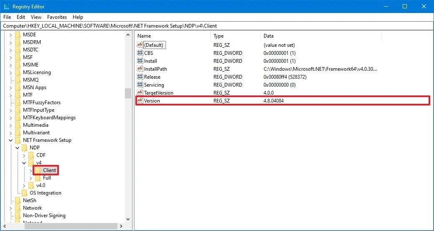Screen dimensions: 434x231
Task: Click the CDF folder icon
Action: tap(31, 155)
